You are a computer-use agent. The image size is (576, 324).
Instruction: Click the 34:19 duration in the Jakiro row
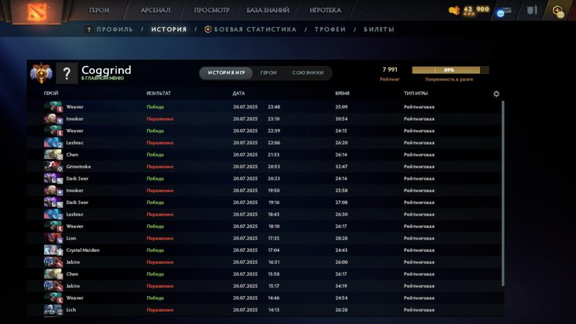(x=341, y=286)
